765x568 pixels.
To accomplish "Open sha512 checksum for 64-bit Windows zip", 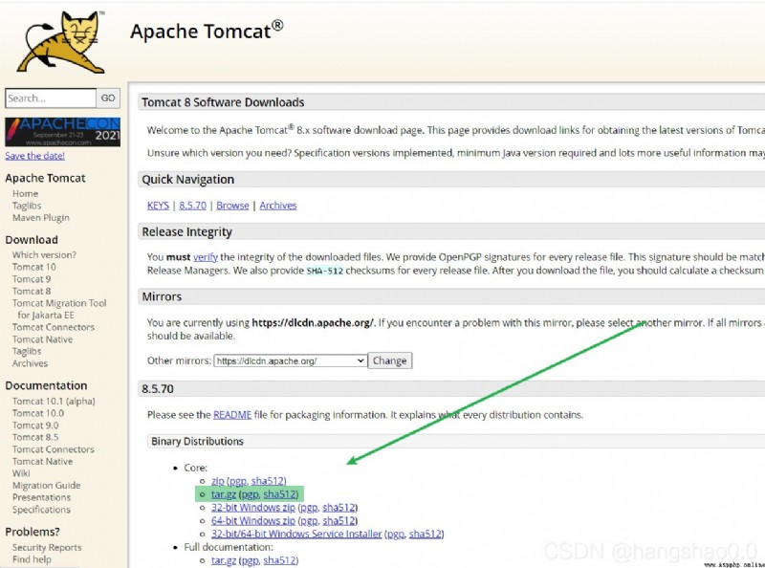I will click(x=339, y=520).
